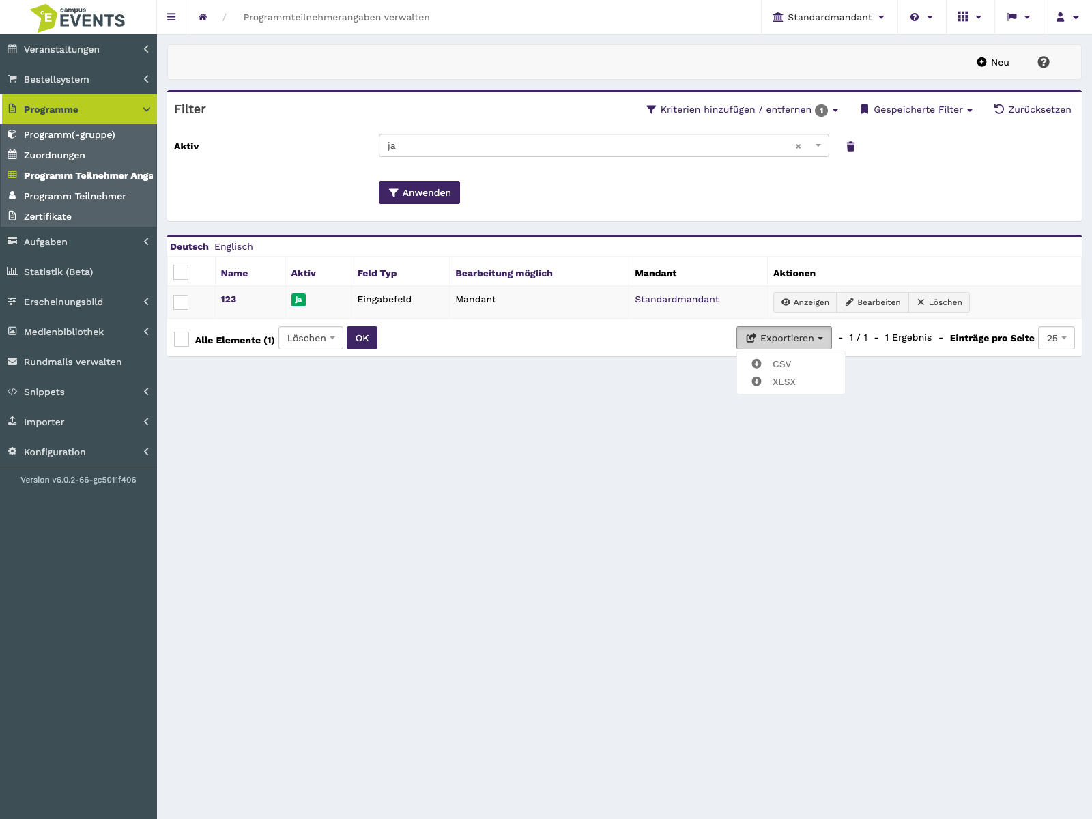The image size is (1092, 819).
Task: Click the help icon next to Neu
Action: (1044, 62)
